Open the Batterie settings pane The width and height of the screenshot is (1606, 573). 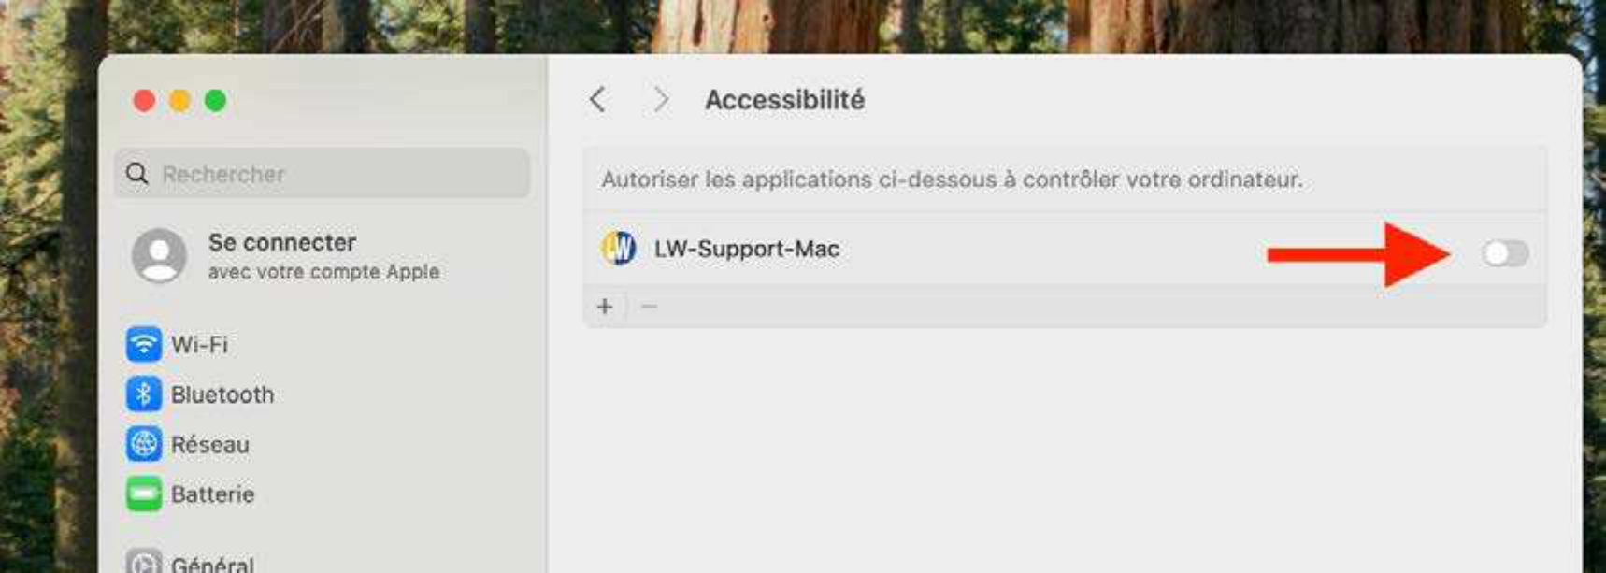[x=212, y=494]
